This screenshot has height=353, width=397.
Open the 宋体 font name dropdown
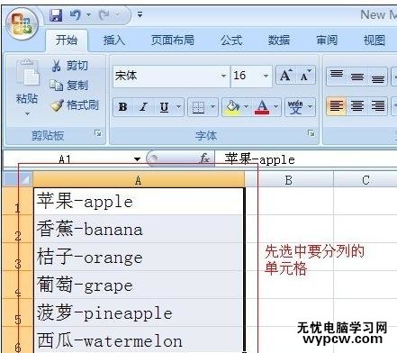point(223,76)
